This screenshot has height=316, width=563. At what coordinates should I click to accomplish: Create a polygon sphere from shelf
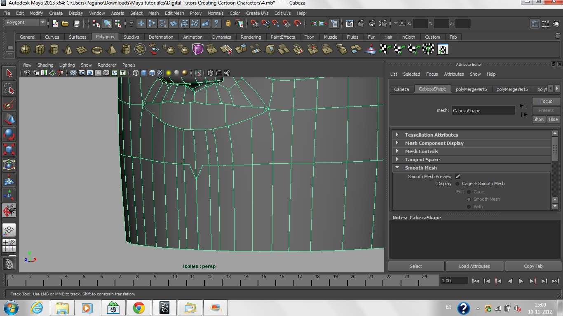tap(26, 49)
